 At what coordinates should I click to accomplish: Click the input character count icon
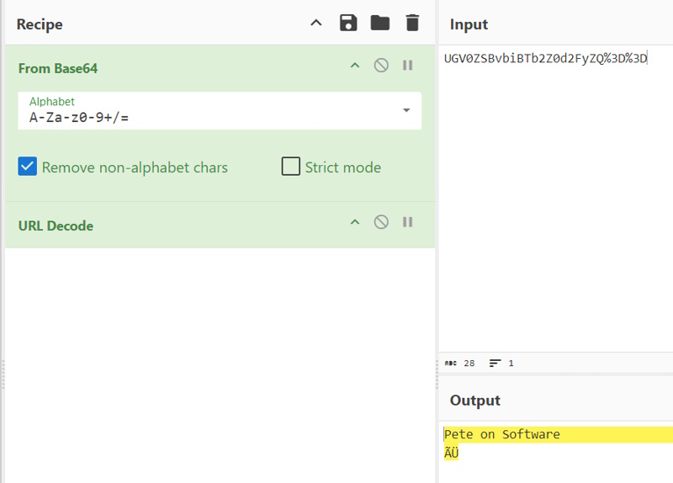(x=450, y=364)
